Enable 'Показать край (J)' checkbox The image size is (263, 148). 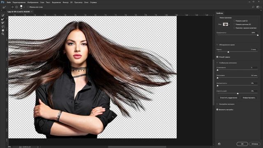[x=234, y=21]
